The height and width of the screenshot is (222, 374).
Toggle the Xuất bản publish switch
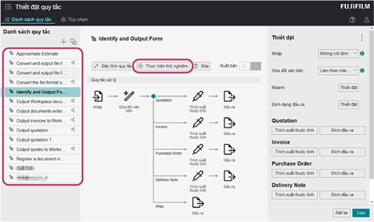tap(250, 66)
